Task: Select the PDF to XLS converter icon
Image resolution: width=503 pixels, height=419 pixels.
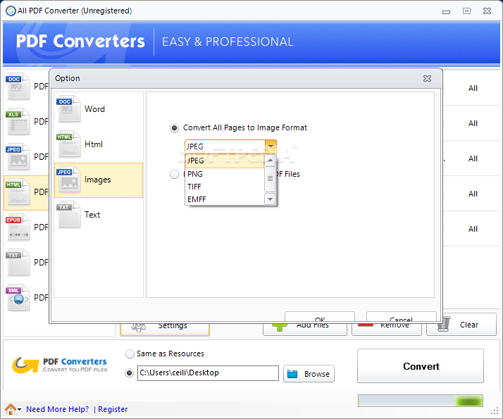Action: pos(18,122)
